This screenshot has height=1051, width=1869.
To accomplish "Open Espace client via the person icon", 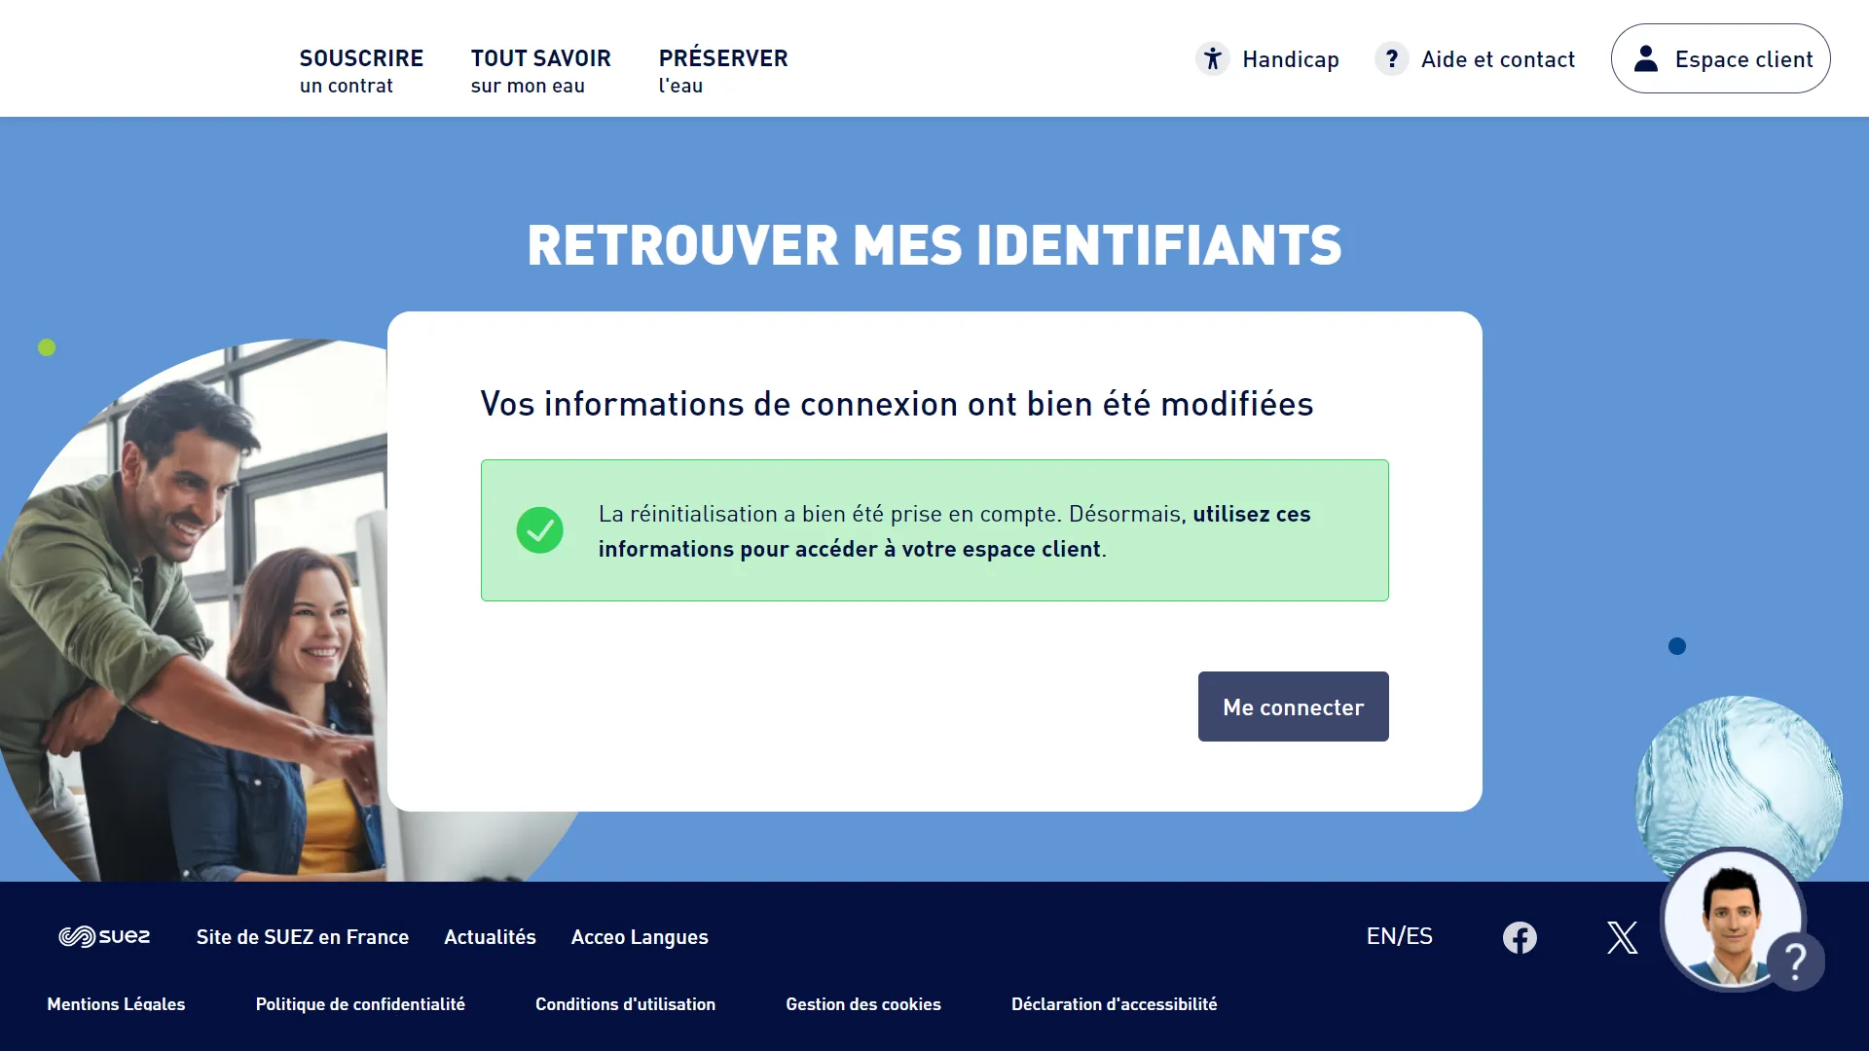I will 1645,58.
